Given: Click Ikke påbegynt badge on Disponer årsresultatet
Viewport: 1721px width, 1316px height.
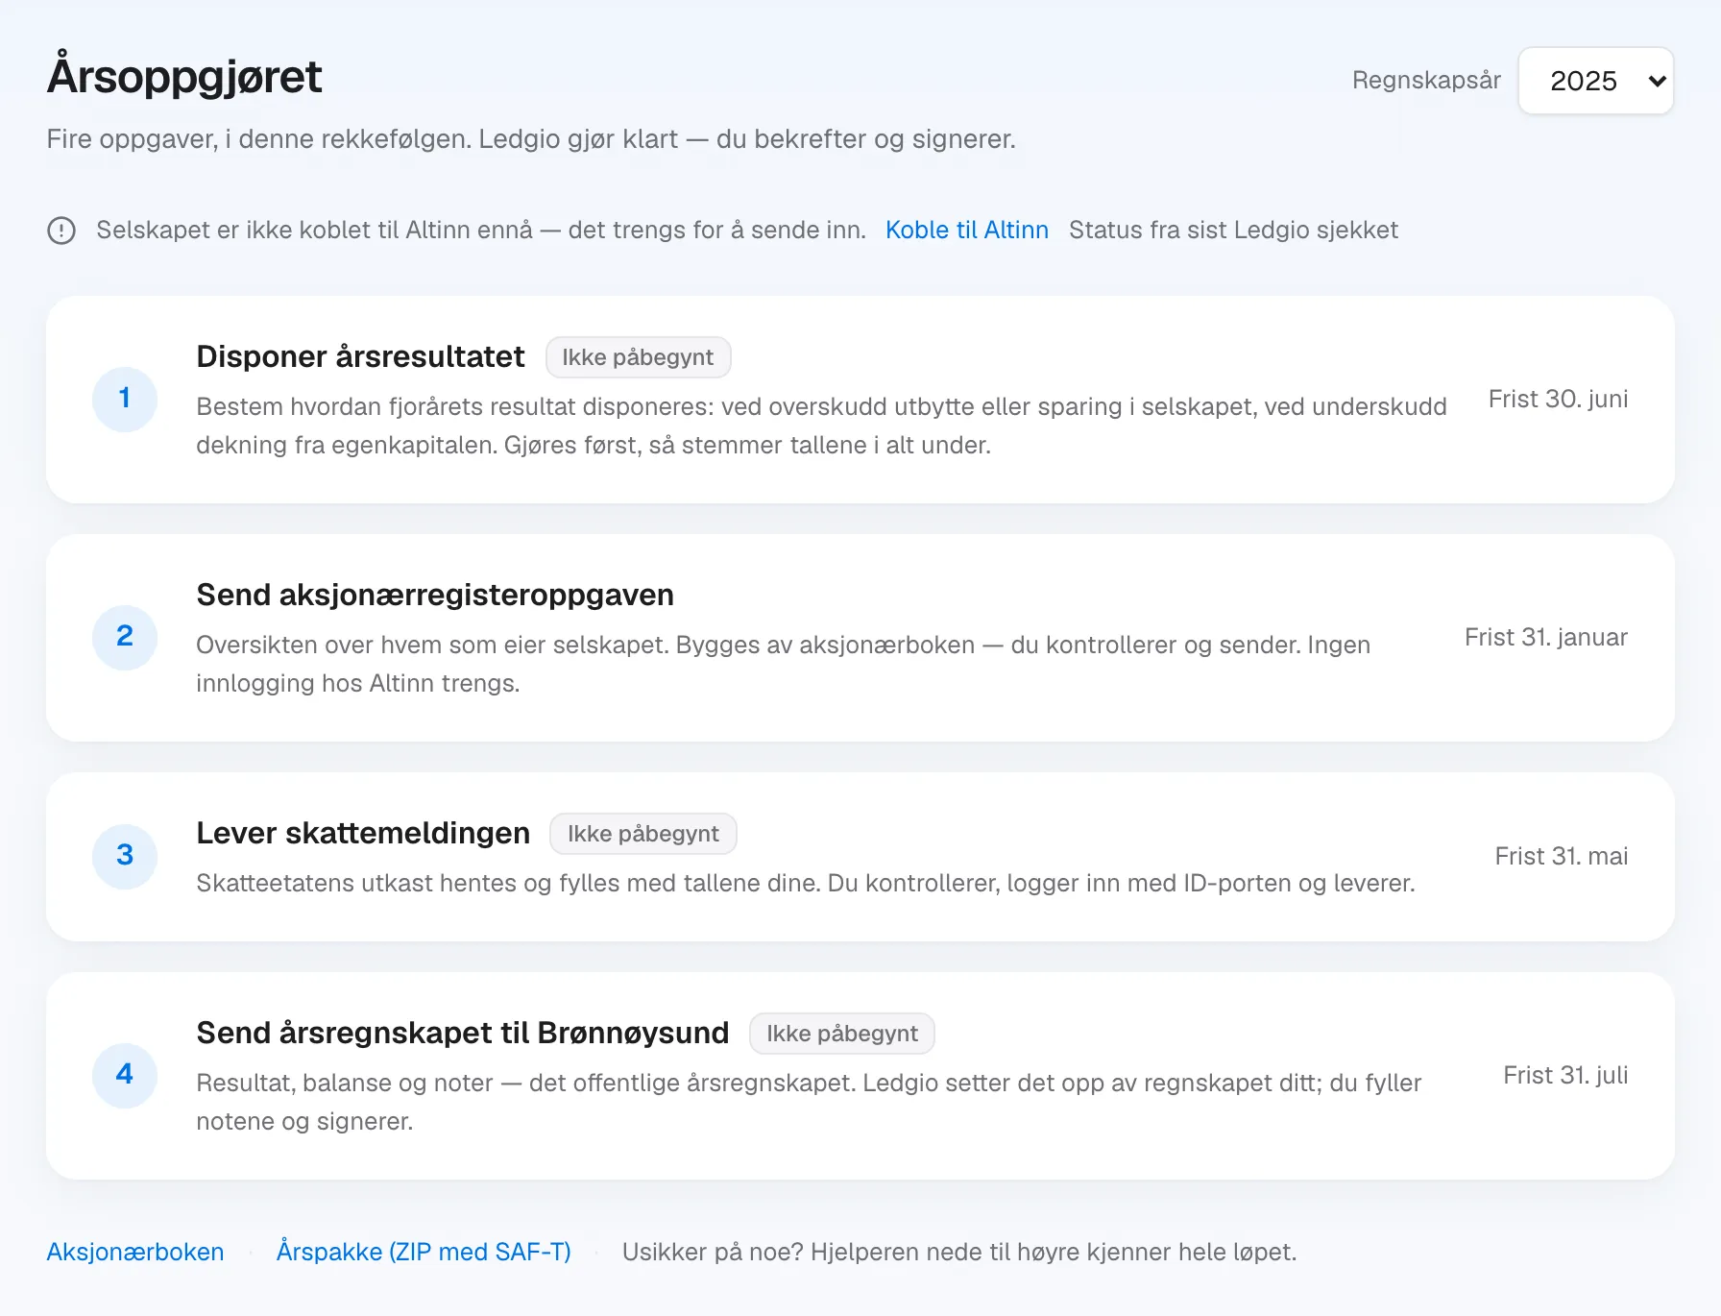Looking at the screenshot, I should (x=638, y=357).
